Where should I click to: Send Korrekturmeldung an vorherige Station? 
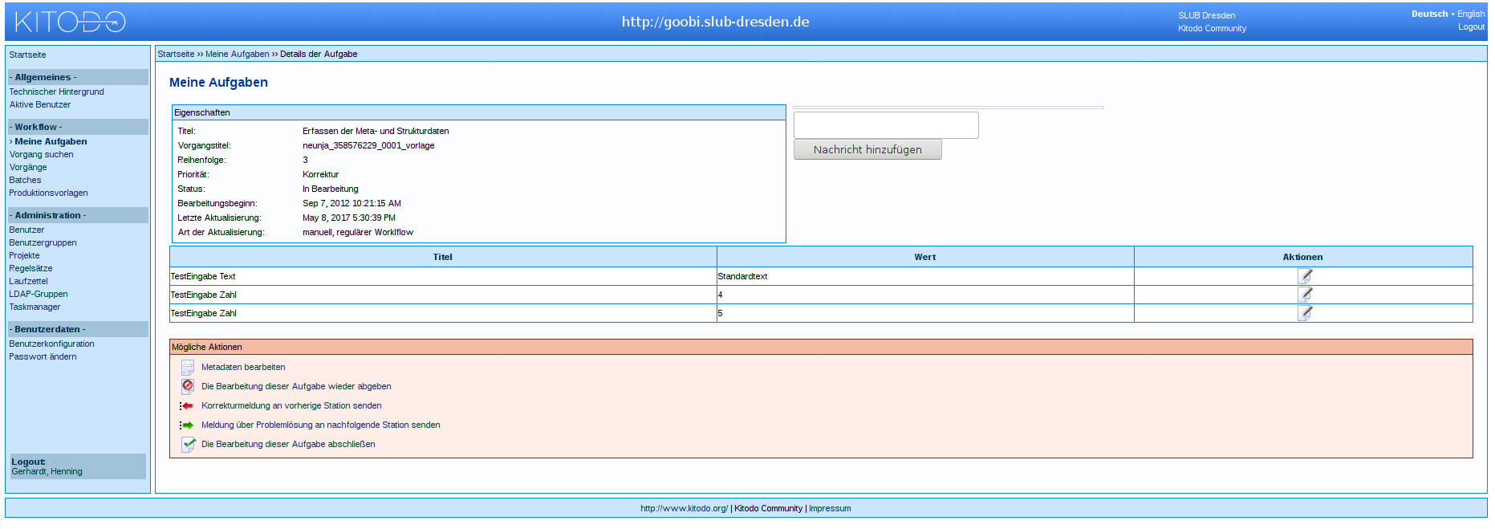click(x=291, y=405)
